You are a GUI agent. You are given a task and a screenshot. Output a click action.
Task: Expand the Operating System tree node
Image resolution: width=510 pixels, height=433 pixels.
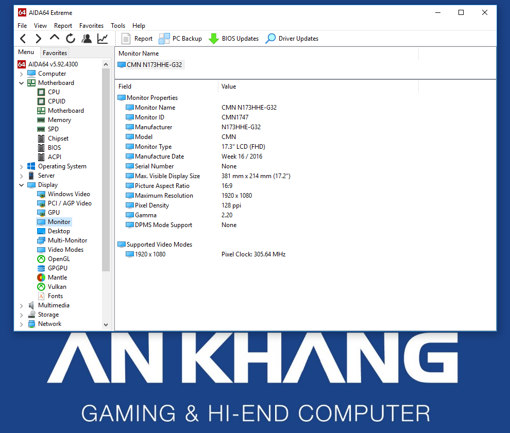[22, 167]
